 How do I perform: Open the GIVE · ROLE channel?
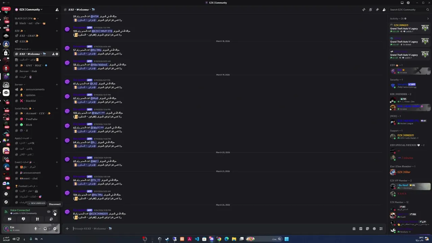36,65
